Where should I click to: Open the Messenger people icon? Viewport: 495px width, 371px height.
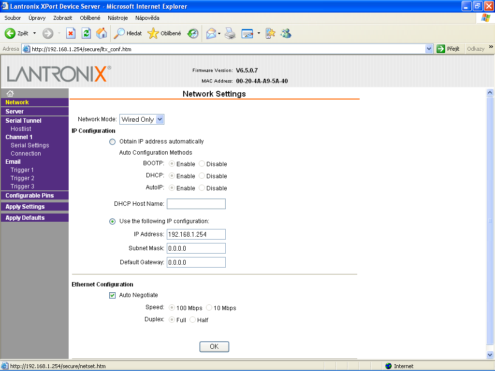286,33
